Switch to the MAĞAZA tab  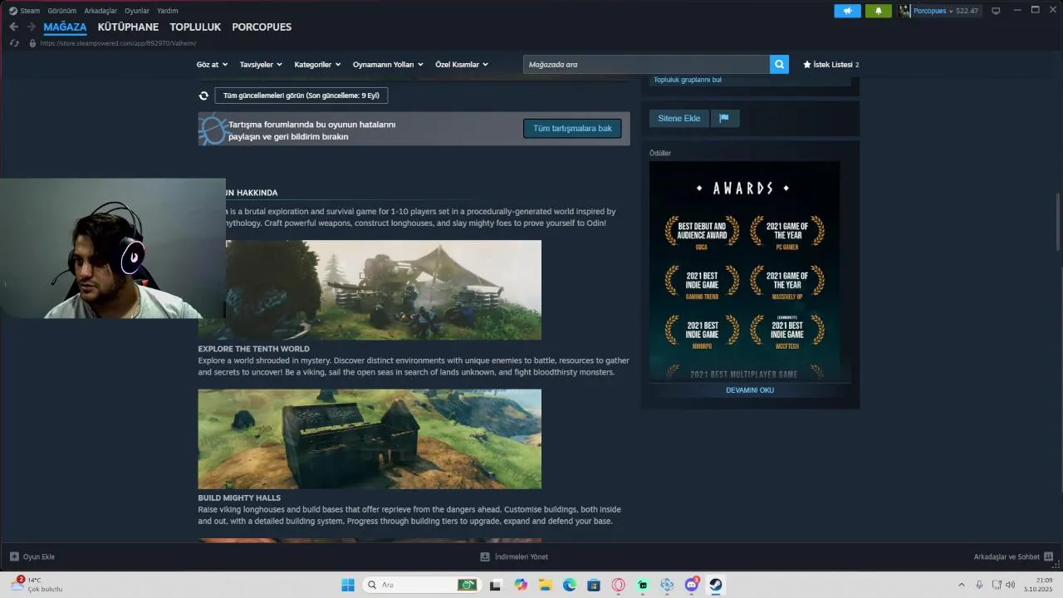coord(65,27)
